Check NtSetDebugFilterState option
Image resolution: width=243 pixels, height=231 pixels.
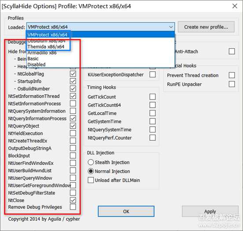tap(73, 193)
